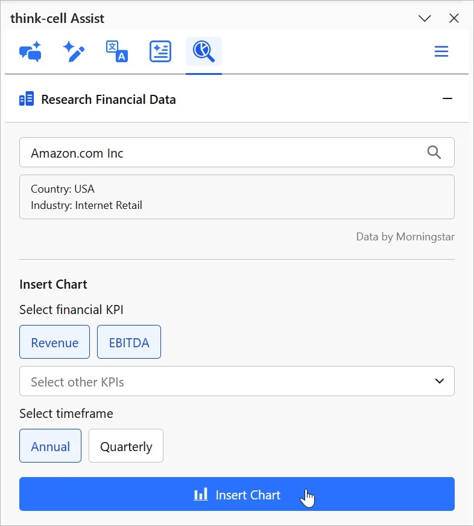The width and height of the screenshot is (474, 526).
Task: Click the Insert Chart button
Action: (237, 494)
